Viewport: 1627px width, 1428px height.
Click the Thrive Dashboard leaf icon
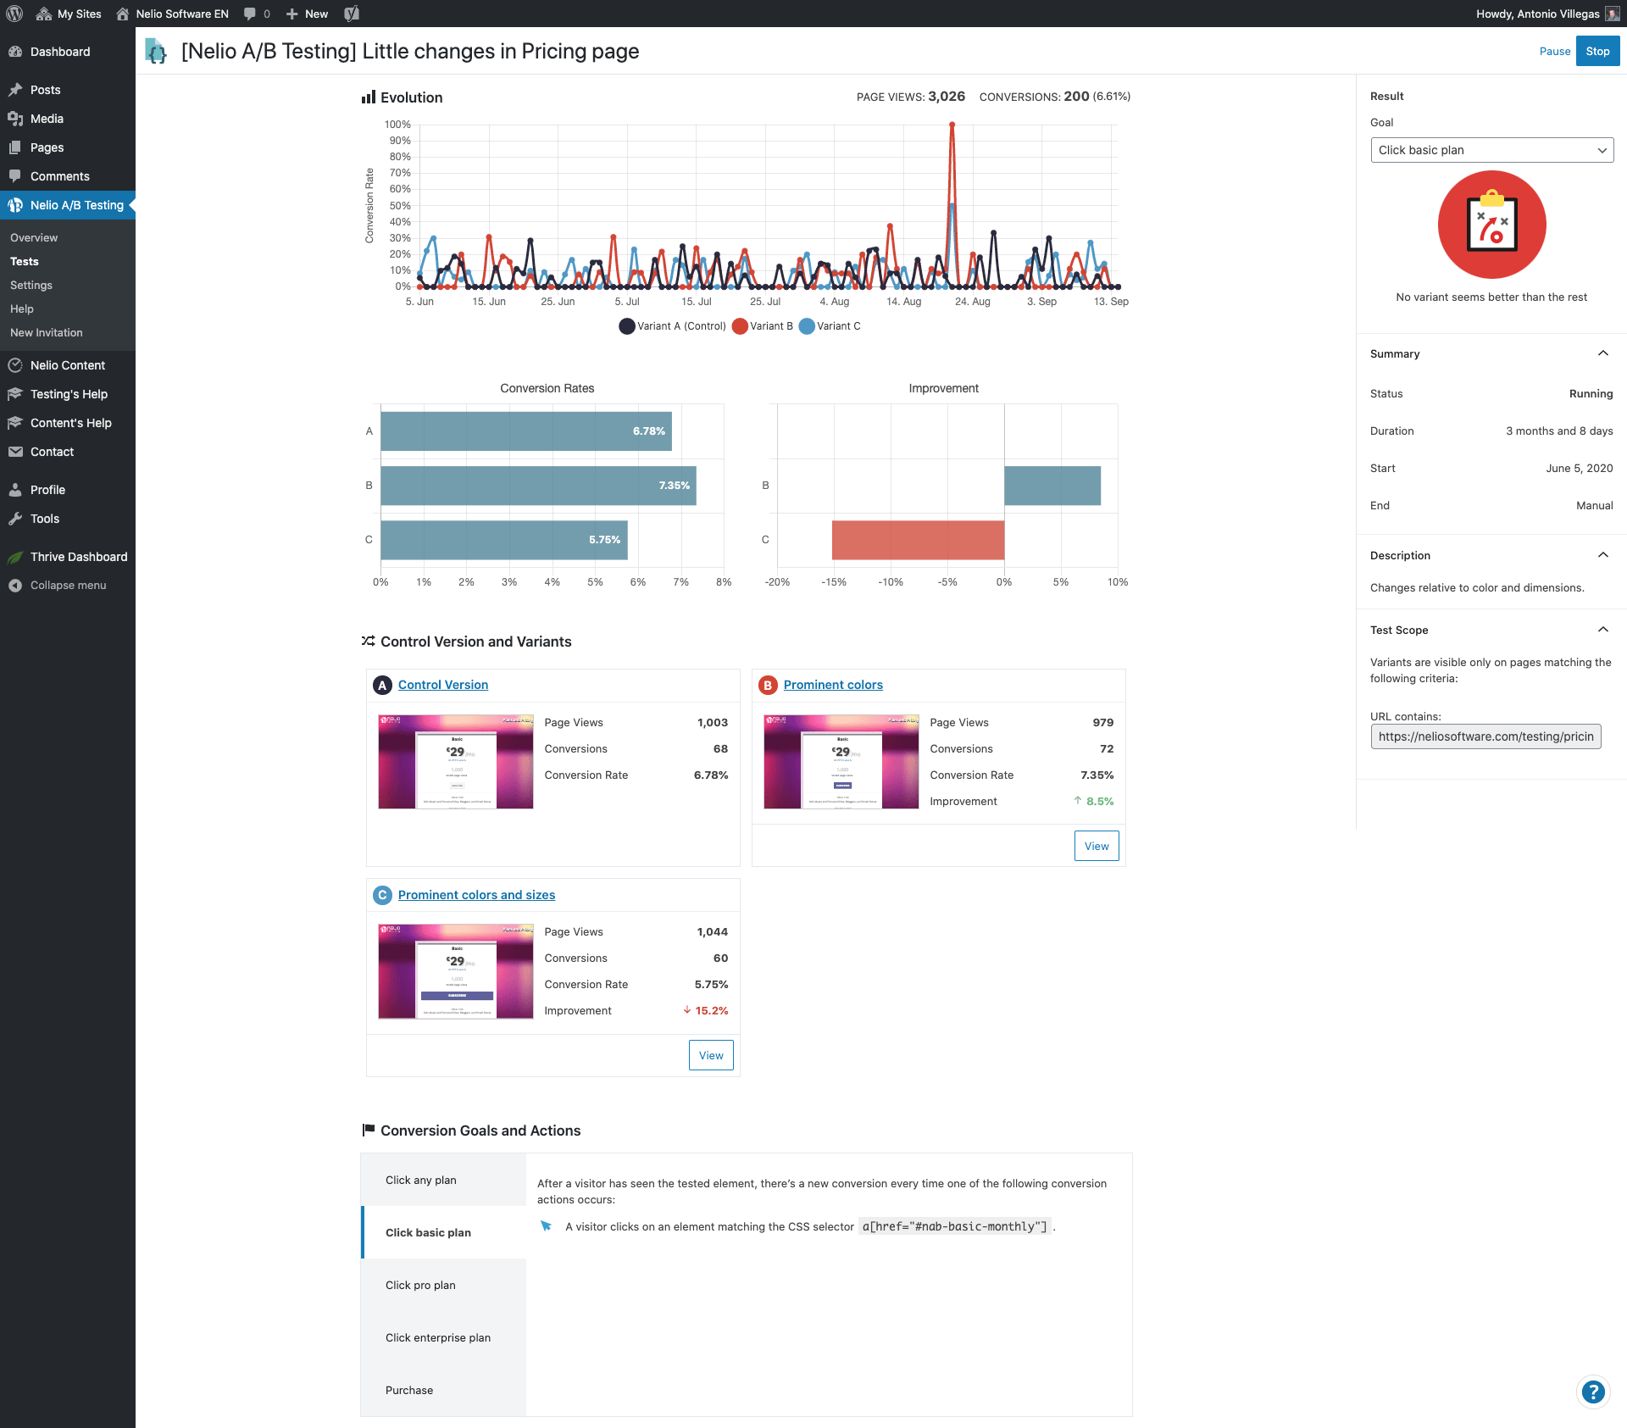(x=15, y=557)
